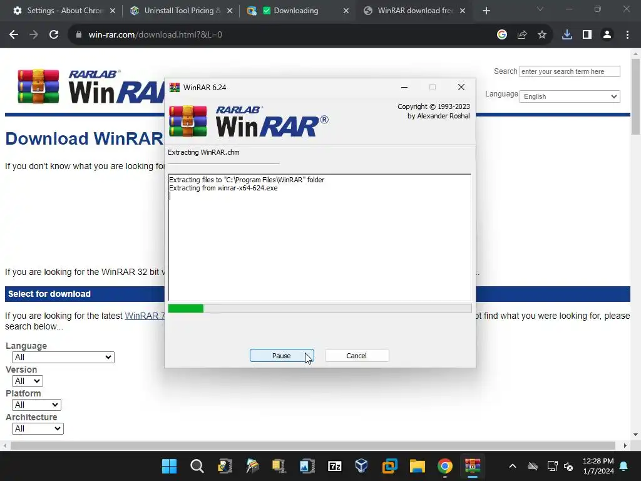
Task: Open Chrome downloads icon
Action: click(567, 35)
